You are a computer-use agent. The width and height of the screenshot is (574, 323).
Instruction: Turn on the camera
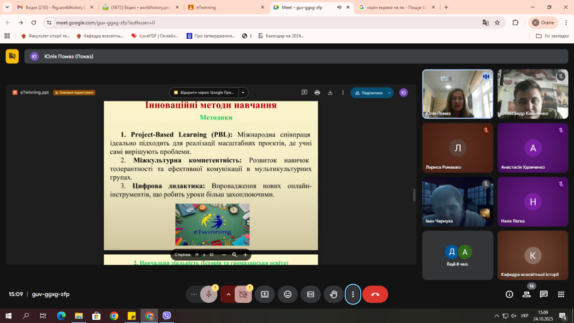click(243, 294)
